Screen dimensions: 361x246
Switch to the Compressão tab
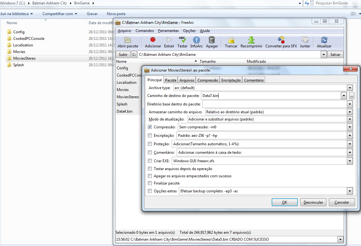click(x=208, y=80)
